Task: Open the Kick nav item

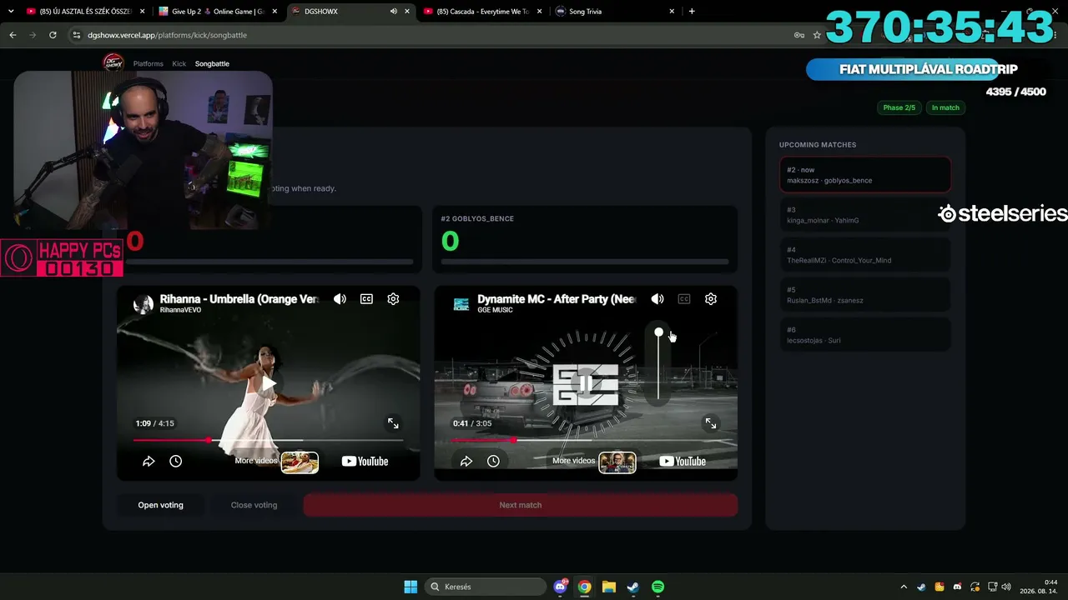Action: (179, 63)
